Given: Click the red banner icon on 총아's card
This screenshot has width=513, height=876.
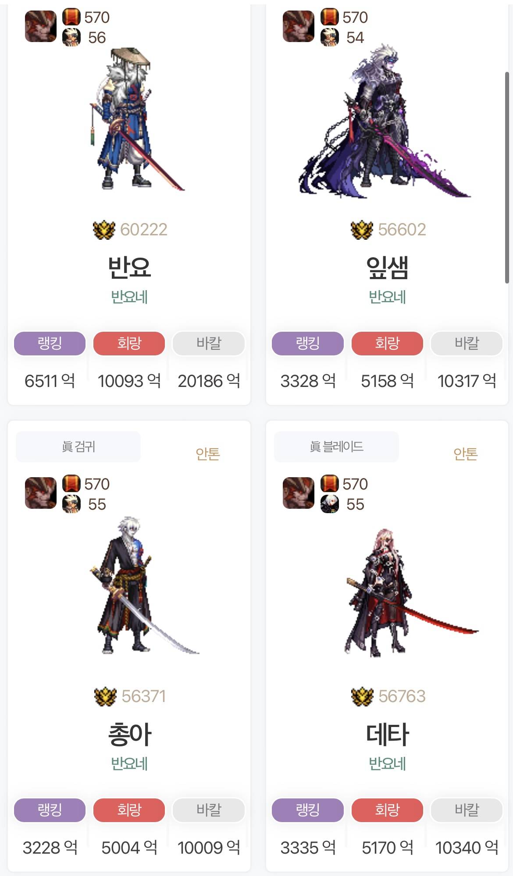Looking at the screenshot, I should point(71,484).
